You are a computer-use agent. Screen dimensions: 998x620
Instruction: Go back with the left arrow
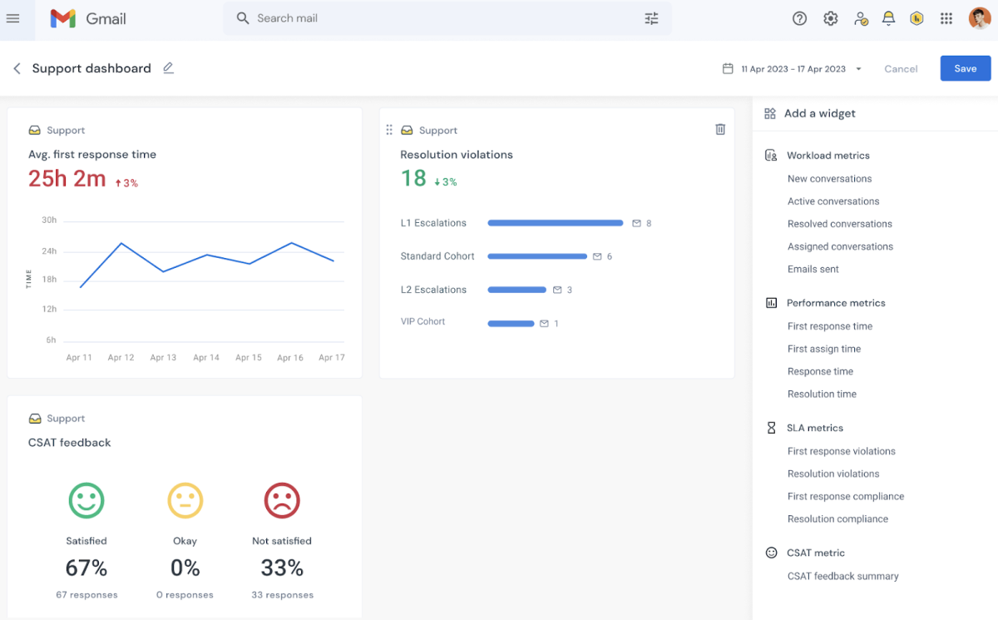(17, 68)
